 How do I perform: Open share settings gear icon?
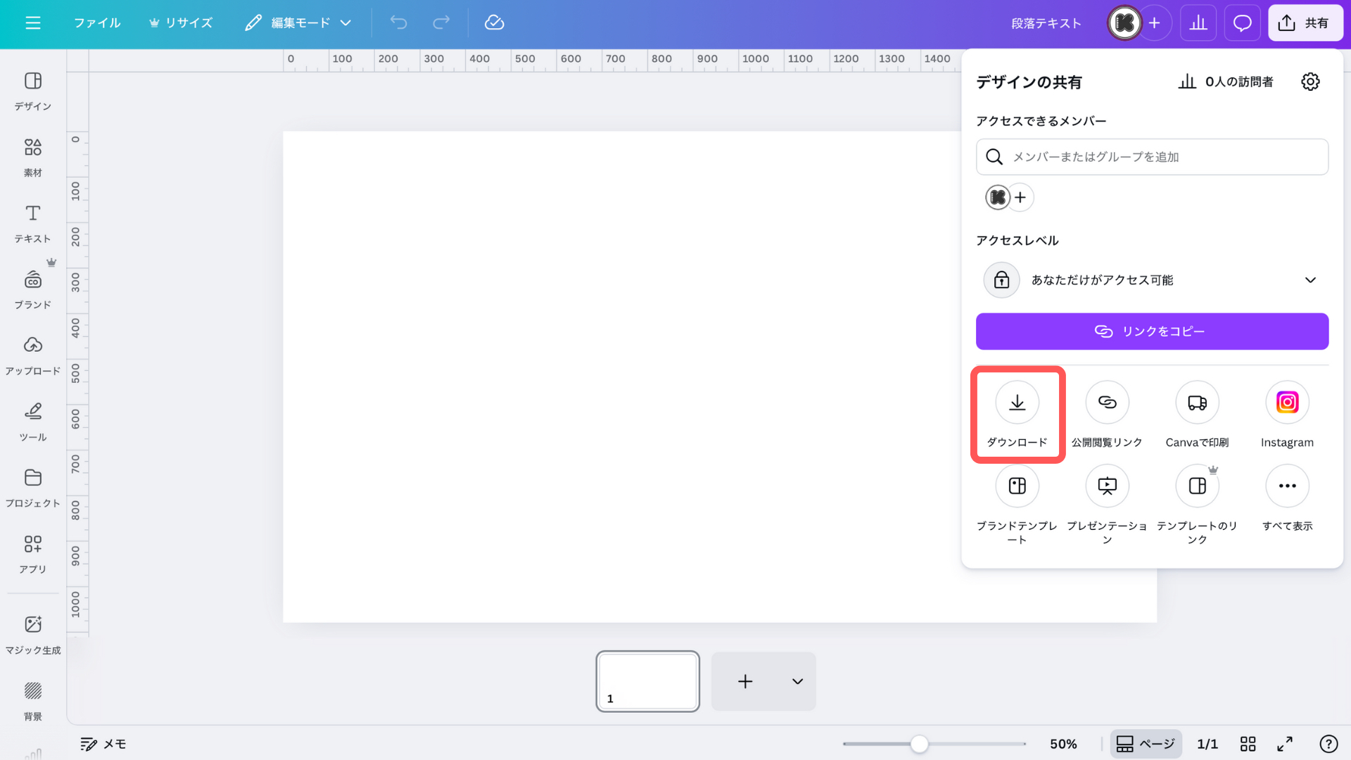(1310, 82)
